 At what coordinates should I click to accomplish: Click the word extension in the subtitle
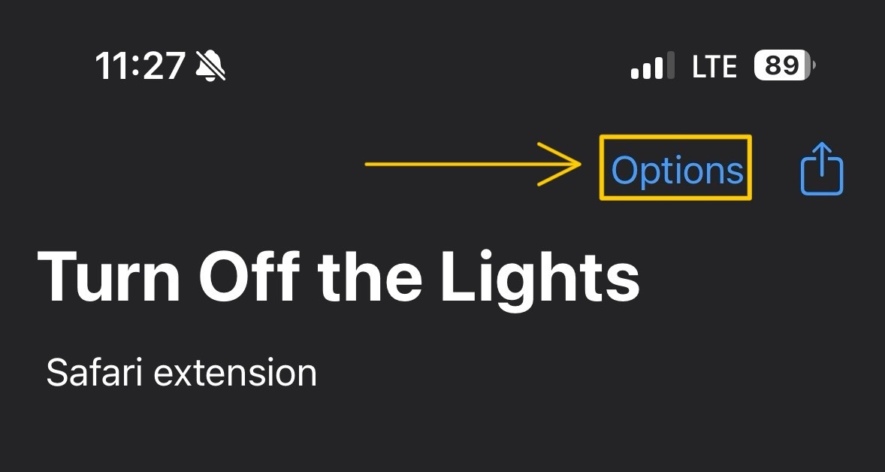coord(235,374)
